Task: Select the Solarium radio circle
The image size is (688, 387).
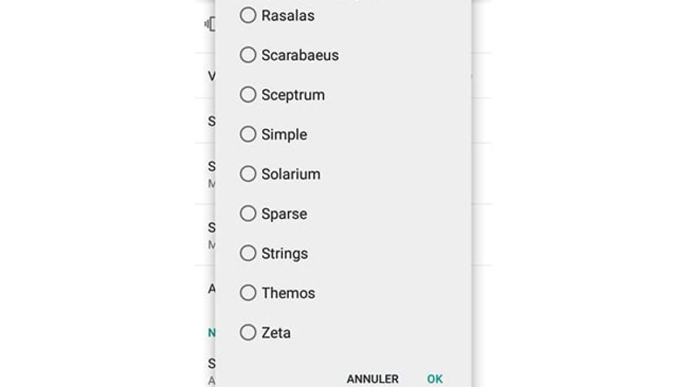Action: point(248,174)
